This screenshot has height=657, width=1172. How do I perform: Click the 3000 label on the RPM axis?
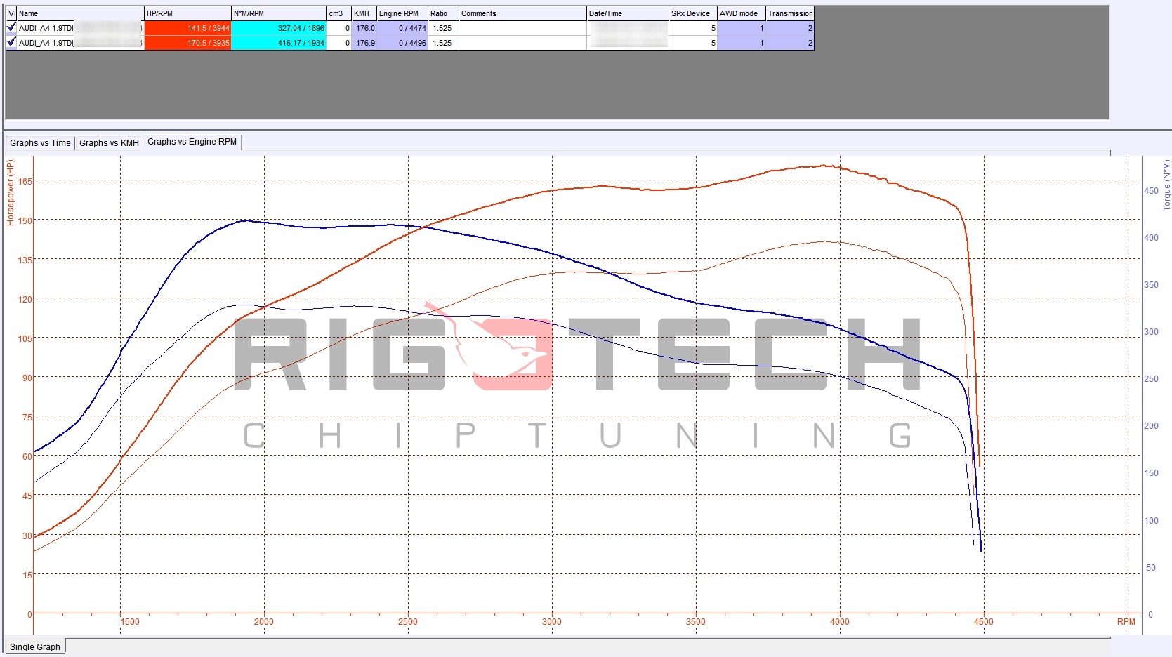(x=552, y=621)
